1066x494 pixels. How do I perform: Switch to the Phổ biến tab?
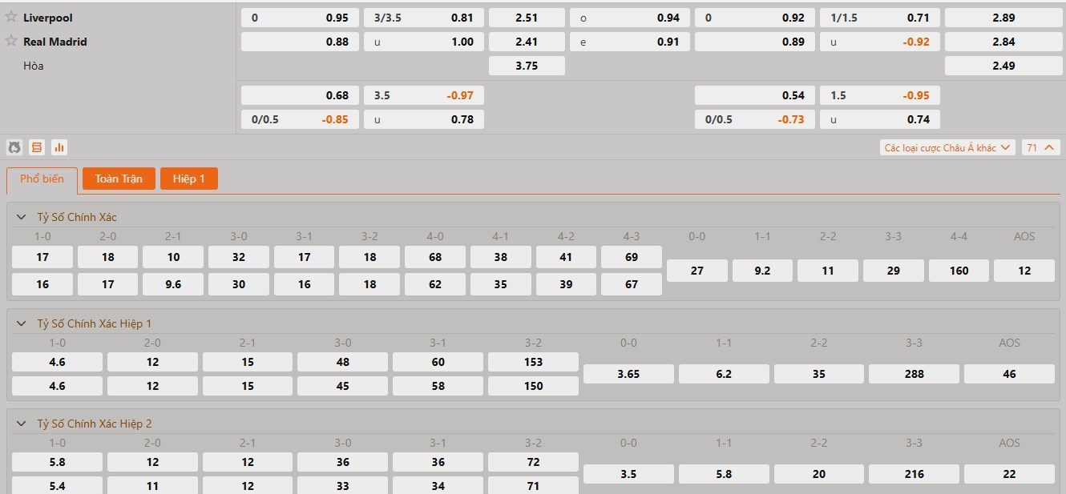pyautogui.click(x=42, y=179)
